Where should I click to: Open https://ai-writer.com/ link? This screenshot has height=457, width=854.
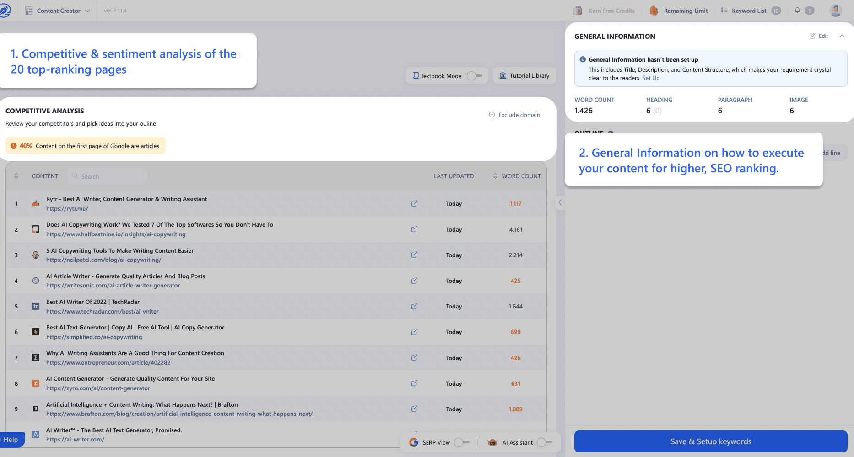coord(75,440)
